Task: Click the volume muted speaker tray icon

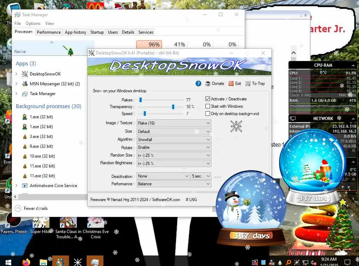Action: pyautogui.click(x=313, y=262)
